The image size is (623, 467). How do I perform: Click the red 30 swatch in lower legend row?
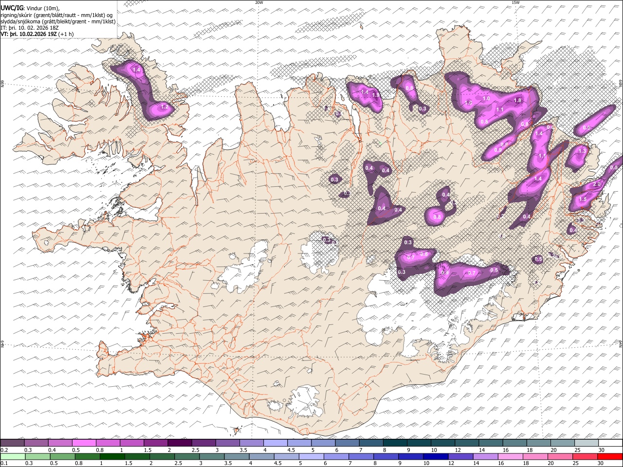tap(610, 457)
